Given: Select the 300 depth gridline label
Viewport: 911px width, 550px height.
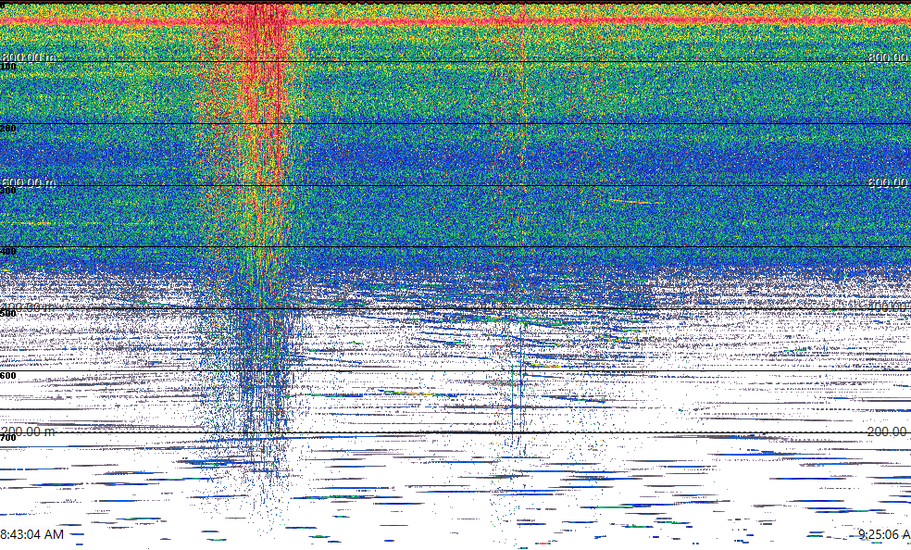Looking at the screenshot, I should click(8, 191).
